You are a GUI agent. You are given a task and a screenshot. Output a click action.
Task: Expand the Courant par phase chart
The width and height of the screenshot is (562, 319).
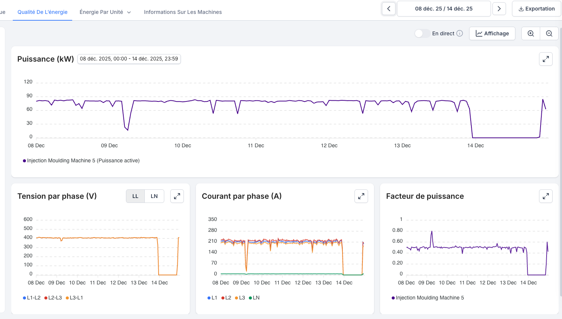[361, 196]
